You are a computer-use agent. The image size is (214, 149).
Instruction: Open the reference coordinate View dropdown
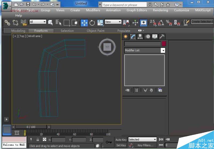tap(113, 22)
